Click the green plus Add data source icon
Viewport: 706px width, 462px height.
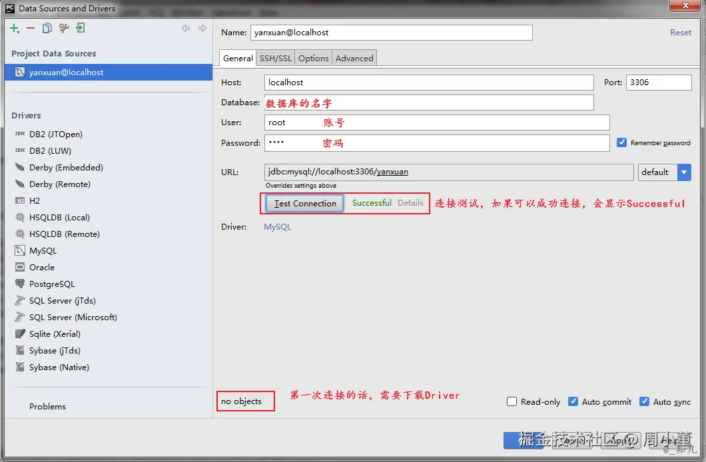tap(15, 29)
